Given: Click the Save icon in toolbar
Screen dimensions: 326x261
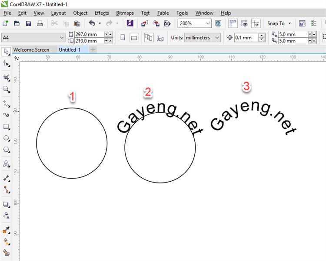Looking at the screenshot, I should tap(28, 23).
